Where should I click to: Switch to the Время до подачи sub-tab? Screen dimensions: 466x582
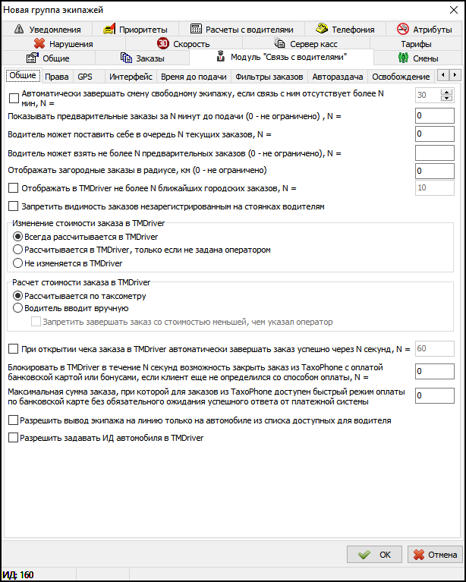tap(193, 77)
